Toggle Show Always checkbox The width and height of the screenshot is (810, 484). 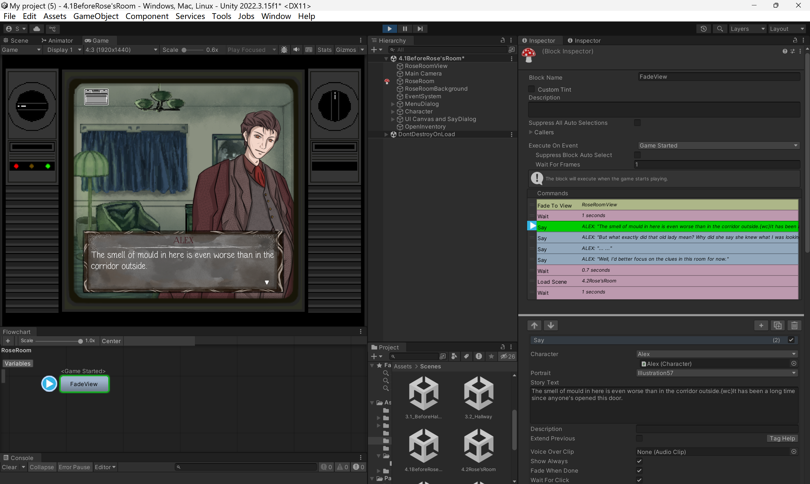point(639,461)
